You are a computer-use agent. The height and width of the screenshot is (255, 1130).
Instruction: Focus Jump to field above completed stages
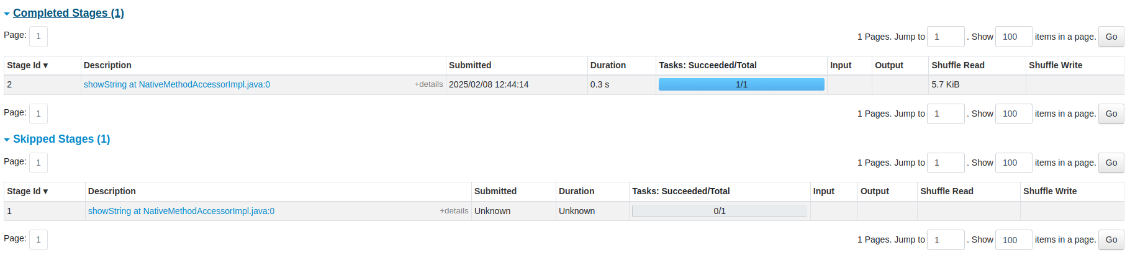click(x=946, y=37)
